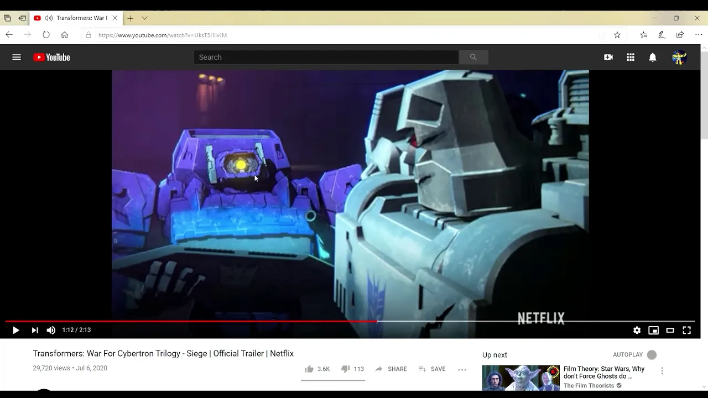Open Film Theory Star Wars thumbnail
708x398 pixels.
coord(520,378)
